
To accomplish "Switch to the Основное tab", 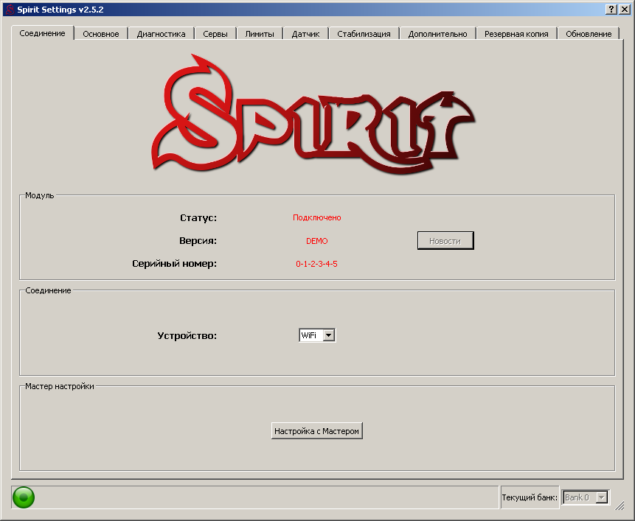I will click(x=101, y=34).
